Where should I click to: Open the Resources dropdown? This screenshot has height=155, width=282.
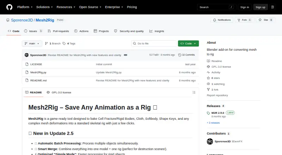(66, 7)
